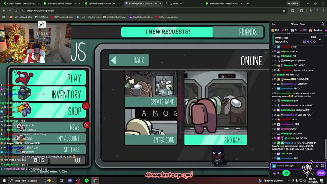327x184 pixels.
Task: Open the UFC 323 bookmark
Action: [x=115, y=17]
